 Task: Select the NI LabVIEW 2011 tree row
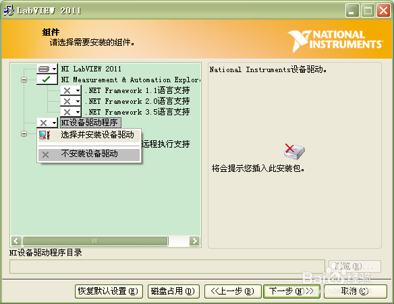91,69
